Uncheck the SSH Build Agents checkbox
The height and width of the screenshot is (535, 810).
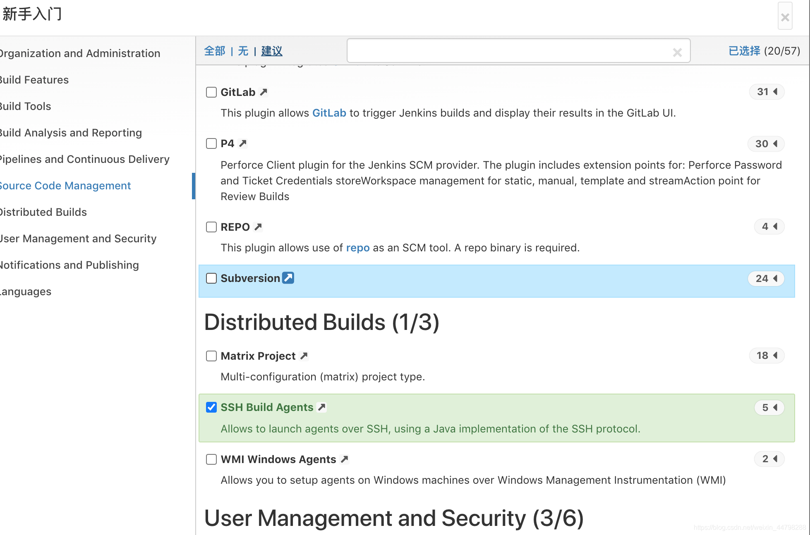tap(211, 407)
